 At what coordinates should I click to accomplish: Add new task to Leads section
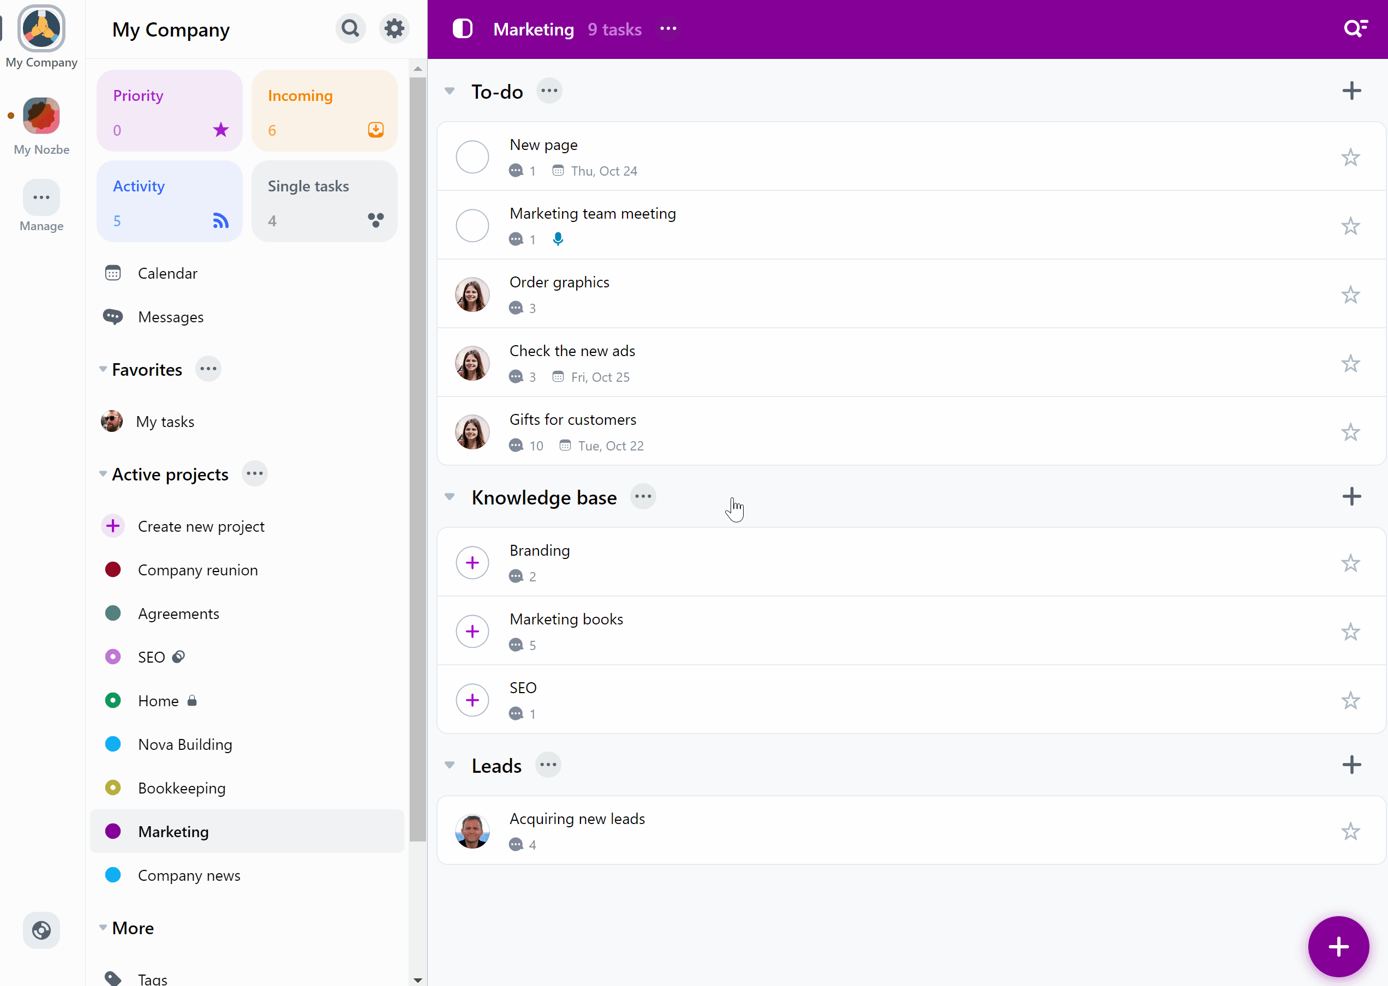[1350, 764]
